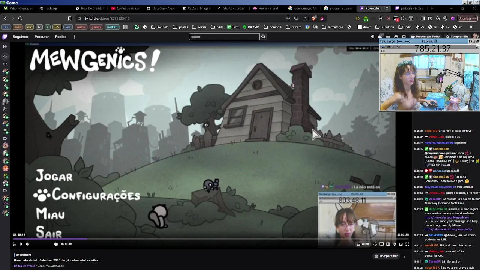Viewport: 480px width, 270px height.
Task: Open Brave Leo AI sparkle icon
Action: pos(438,18)
